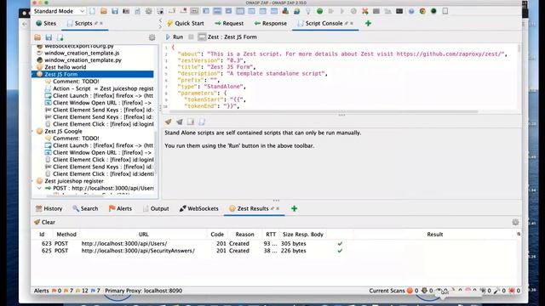This screenshot has width=545, height=306.
Task: Open the Search tab
Action: (x=85, y=208)
